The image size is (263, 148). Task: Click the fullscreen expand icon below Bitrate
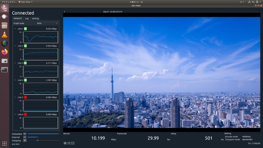coord(69,143)
